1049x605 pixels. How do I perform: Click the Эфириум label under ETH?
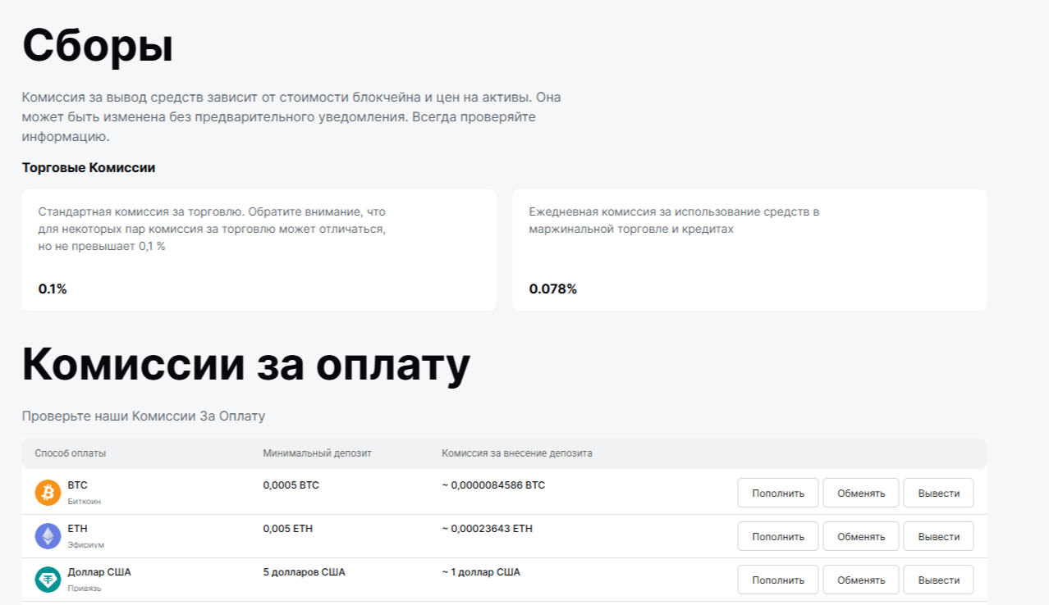pyautogui.click(x=86, y=544)
